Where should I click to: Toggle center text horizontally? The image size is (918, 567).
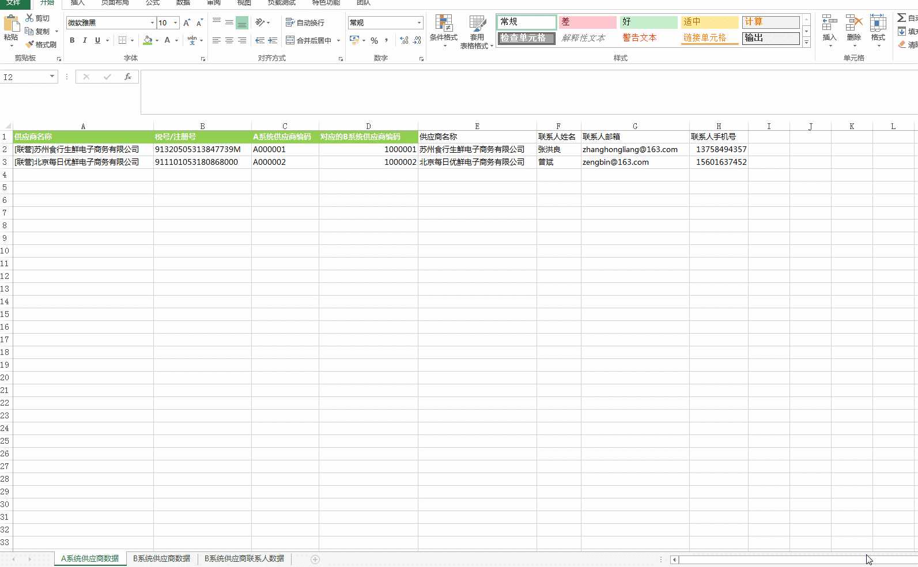click(x=229, y=40)
